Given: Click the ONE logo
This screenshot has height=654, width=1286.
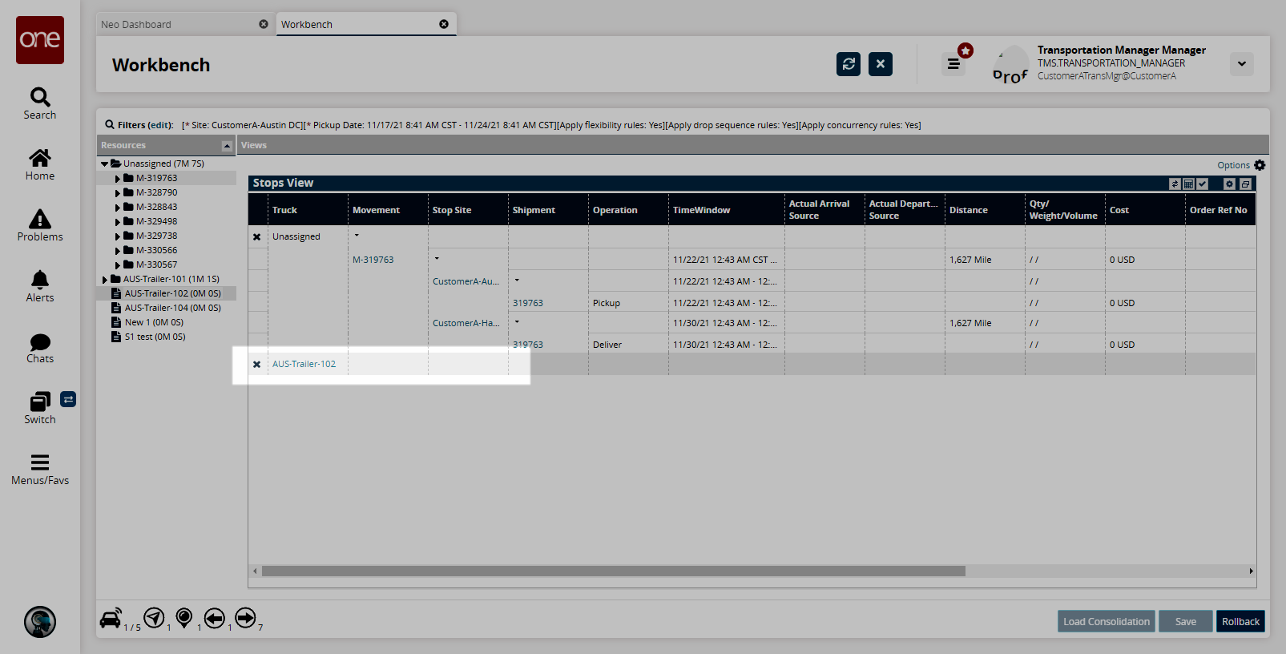Looking at the screenshot, I should (x=40, y=40).
